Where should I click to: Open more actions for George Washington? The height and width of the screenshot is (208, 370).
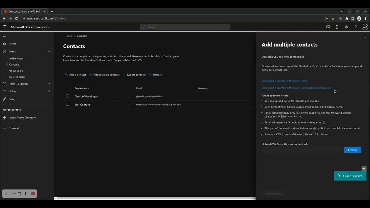point(129,96)
